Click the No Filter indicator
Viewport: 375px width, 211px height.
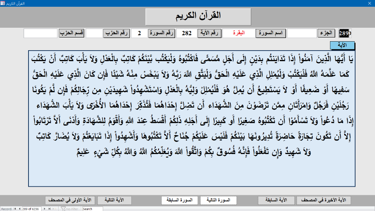click(70, 209)
